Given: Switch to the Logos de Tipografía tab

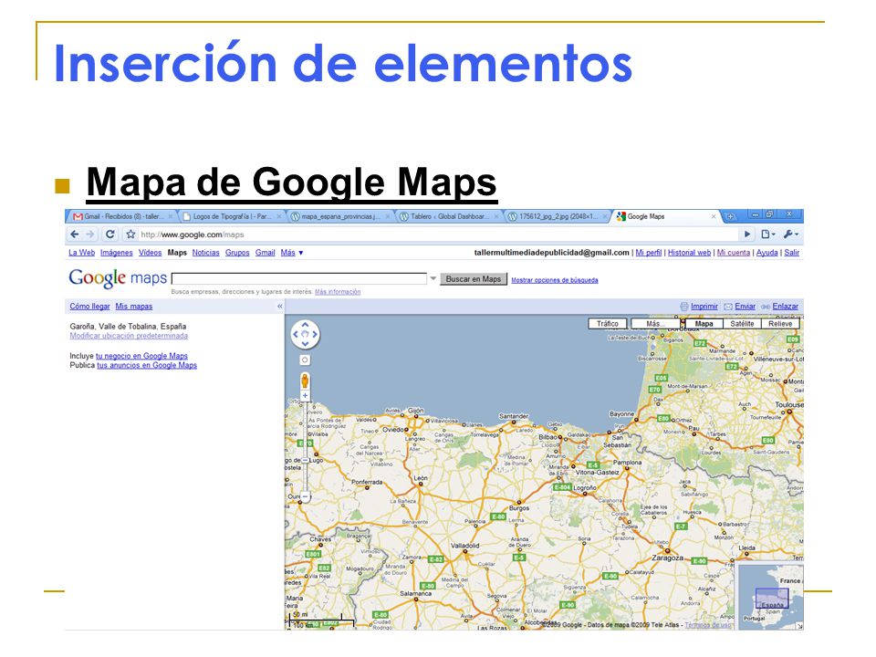Looking at the screenshot, I should [233, 216].
